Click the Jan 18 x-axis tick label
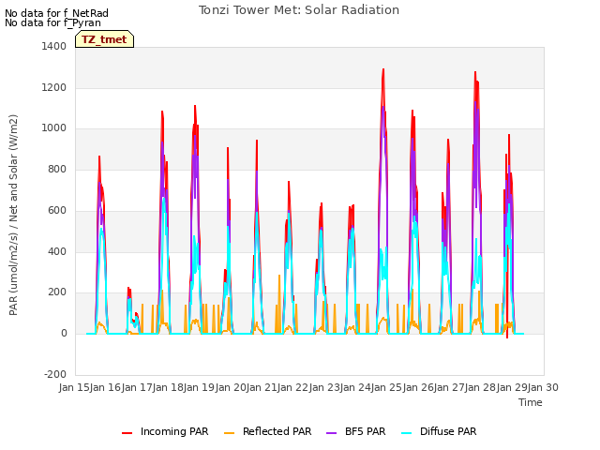The image size is (600, 450). point(168,387)
